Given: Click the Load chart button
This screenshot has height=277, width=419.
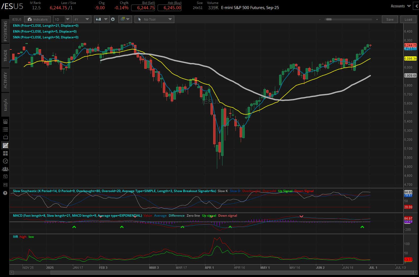Looking at the screenshot, I should click(x=408, y=19).
